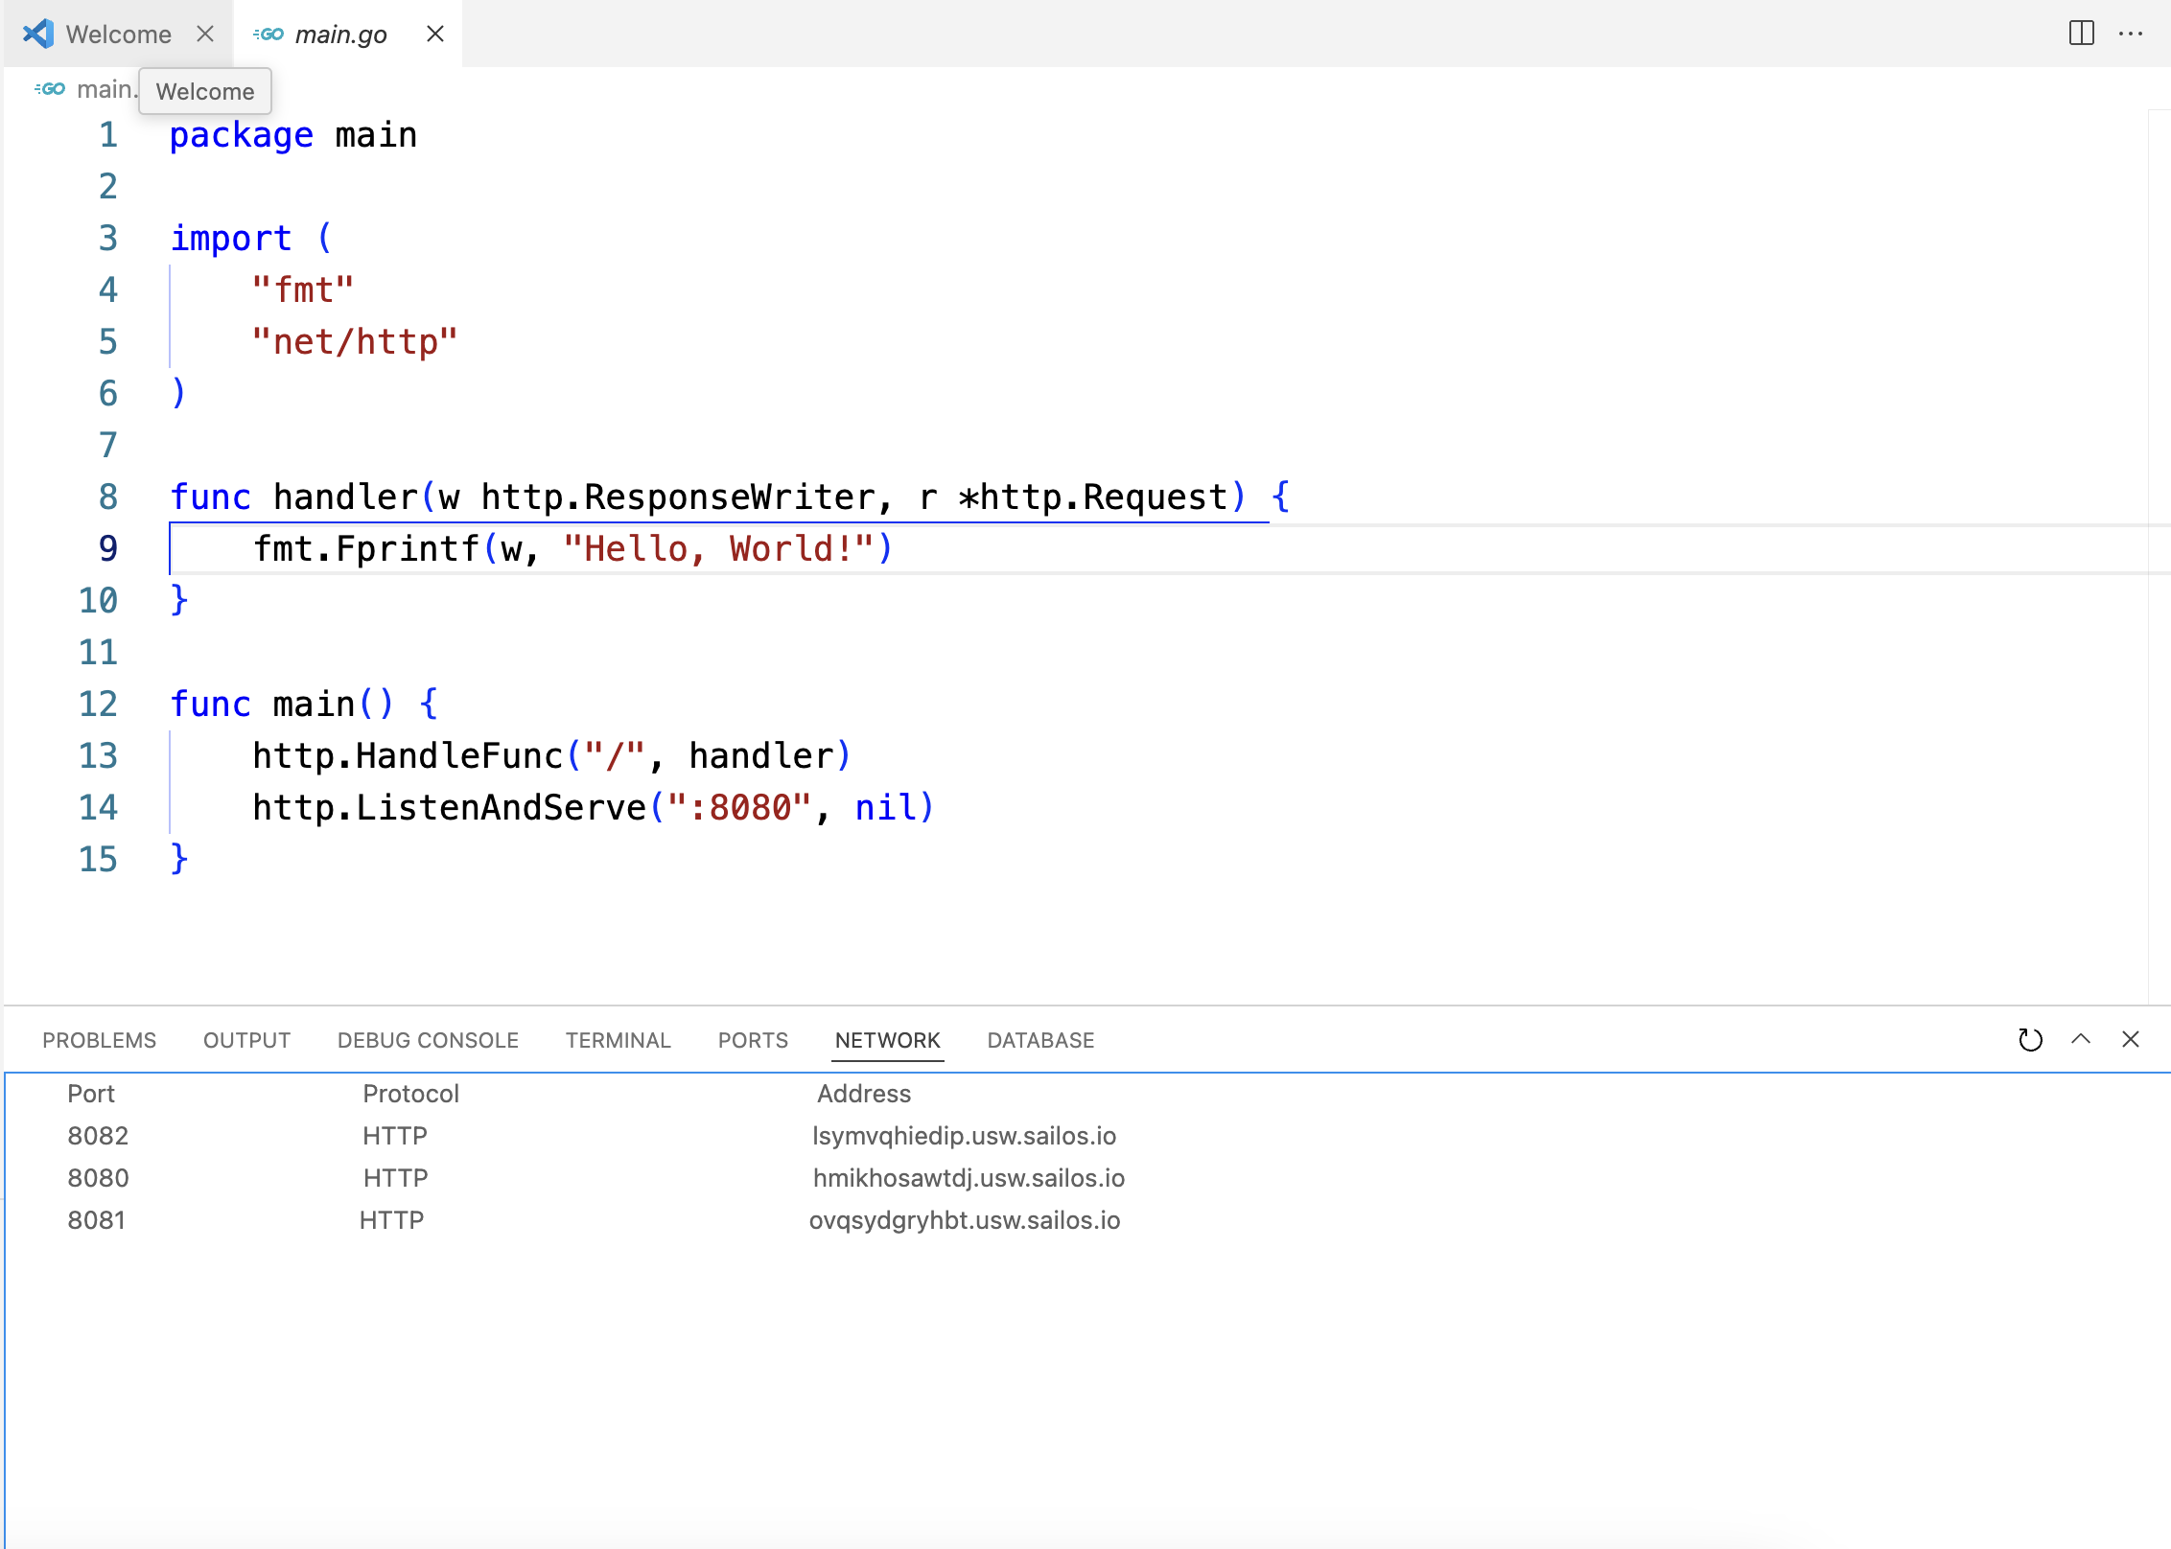Click the Go file icon in the breadcrumb
Screen dimensions: 2171x1549
(50, 89)
